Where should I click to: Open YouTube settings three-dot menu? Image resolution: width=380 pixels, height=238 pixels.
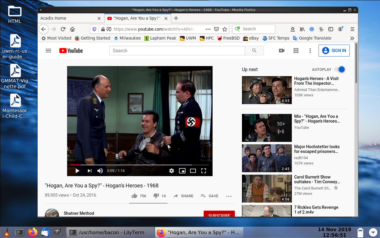[x=310, y=51]
